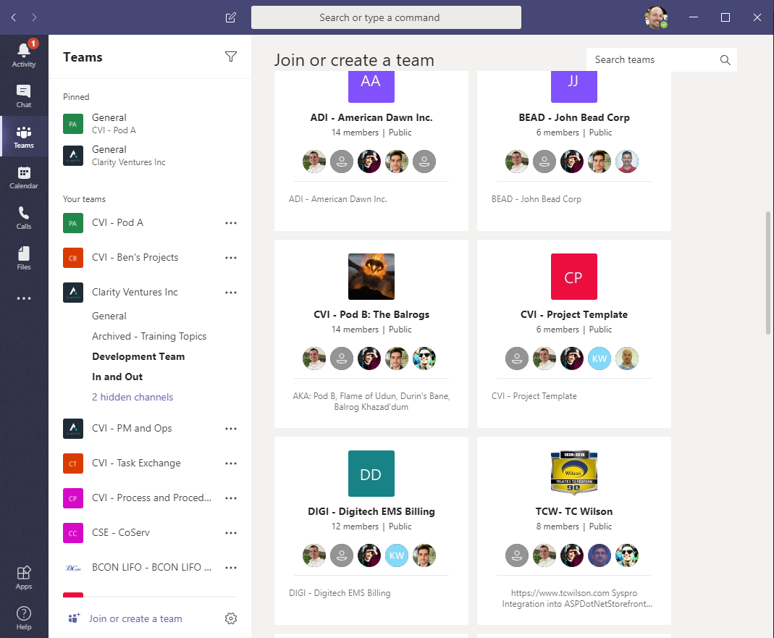Open more options for CVI - Pod A

tap(230, 223)
